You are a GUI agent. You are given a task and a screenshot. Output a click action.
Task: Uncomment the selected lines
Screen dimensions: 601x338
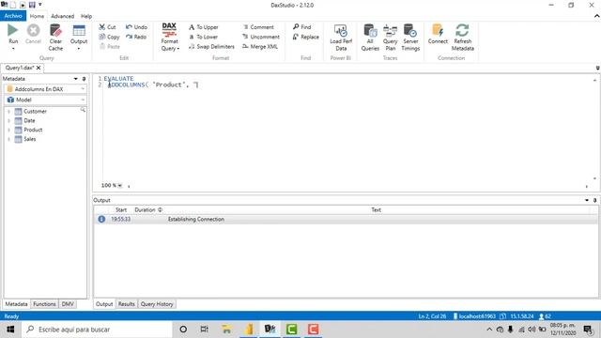pos(261,37)
